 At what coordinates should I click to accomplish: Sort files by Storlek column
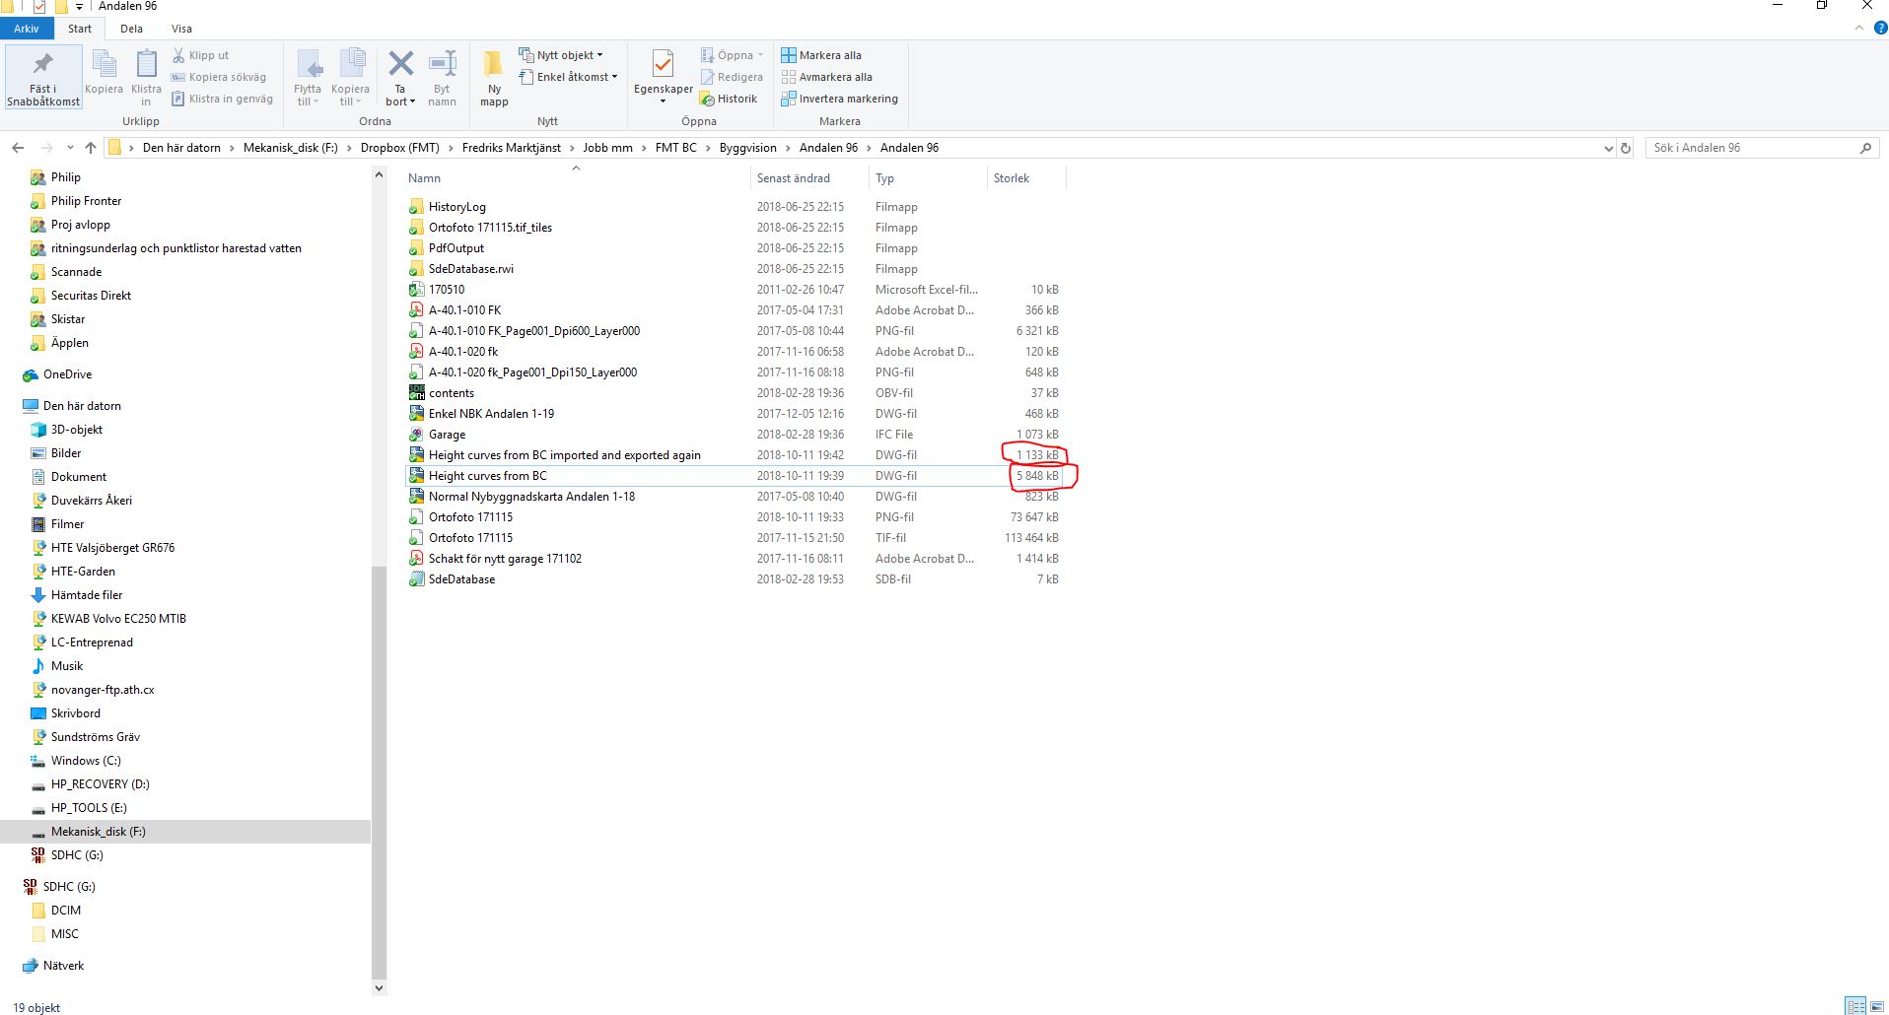(x=1026, y=178)
